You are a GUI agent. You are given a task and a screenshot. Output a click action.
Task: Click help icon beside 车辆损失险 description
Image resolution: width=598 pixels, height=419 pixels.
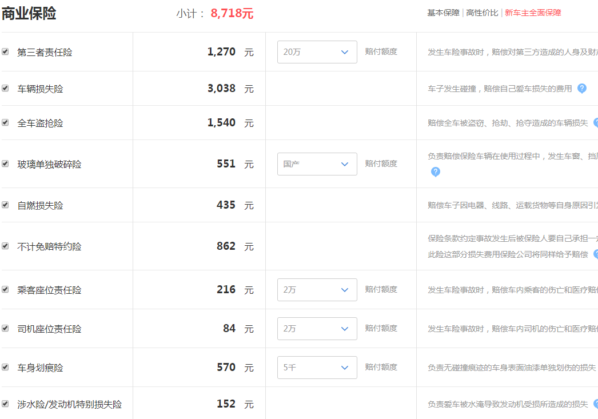[x=581, y=89]
